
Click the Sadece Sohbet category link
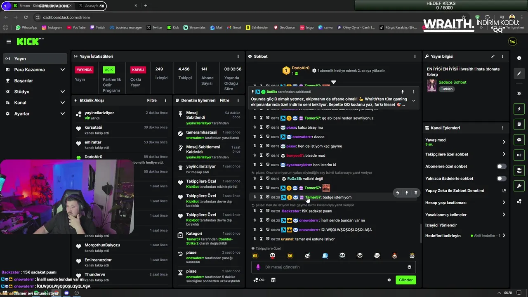[453, 82]
